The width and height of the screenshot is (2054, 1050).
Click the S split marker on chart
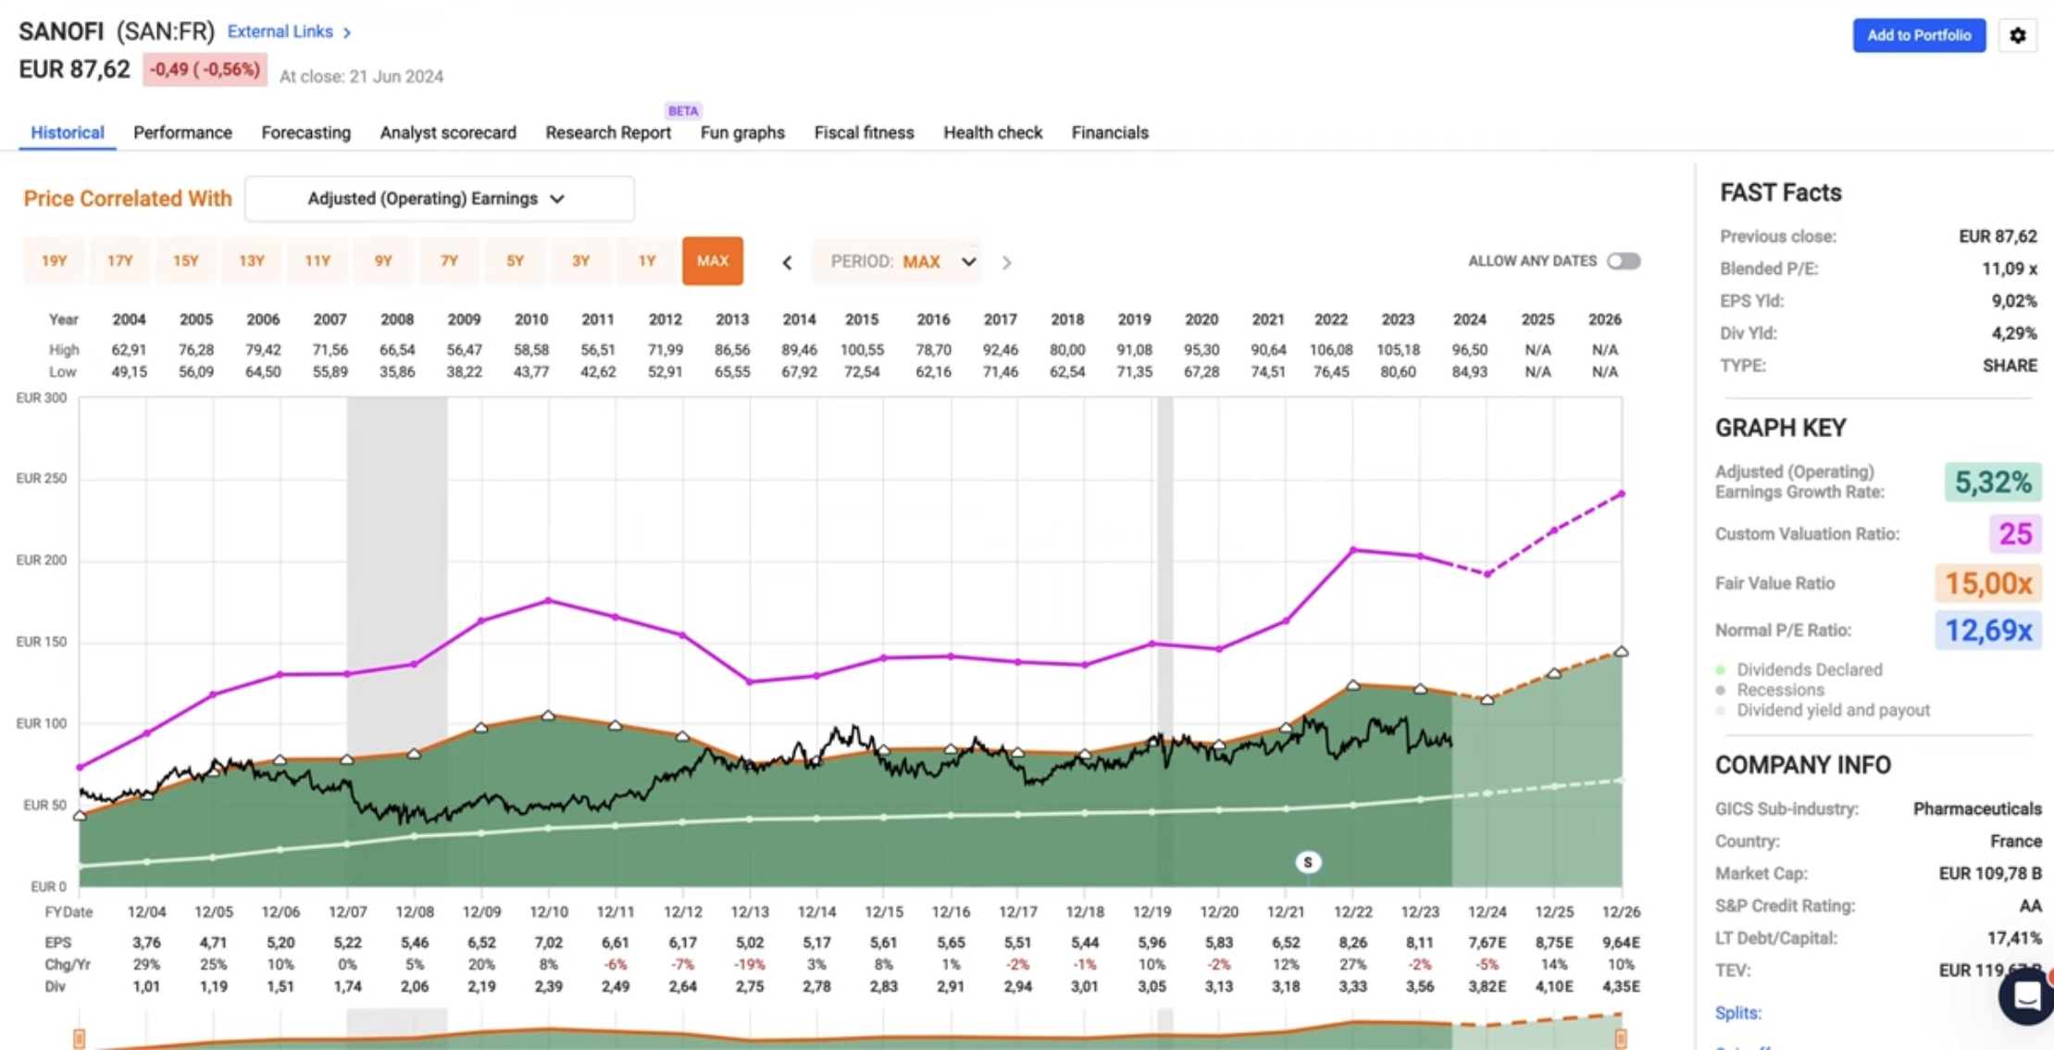point(1307,862)
